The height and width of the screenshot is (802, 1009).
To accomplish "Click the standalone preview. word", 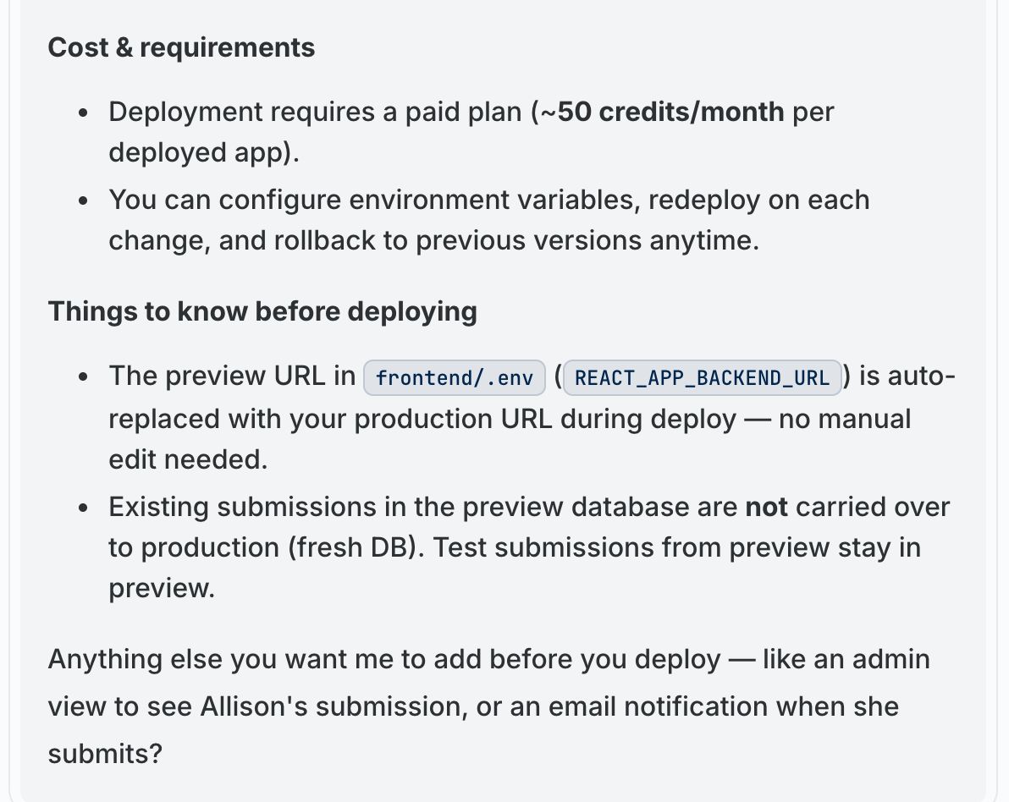I will point(162,589).
